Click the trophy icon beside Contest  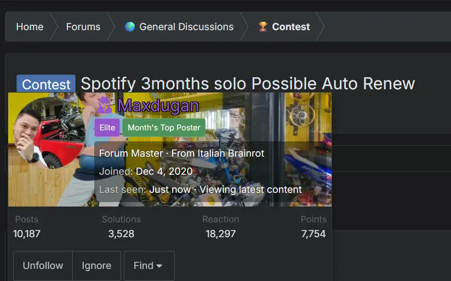[262, 27]
